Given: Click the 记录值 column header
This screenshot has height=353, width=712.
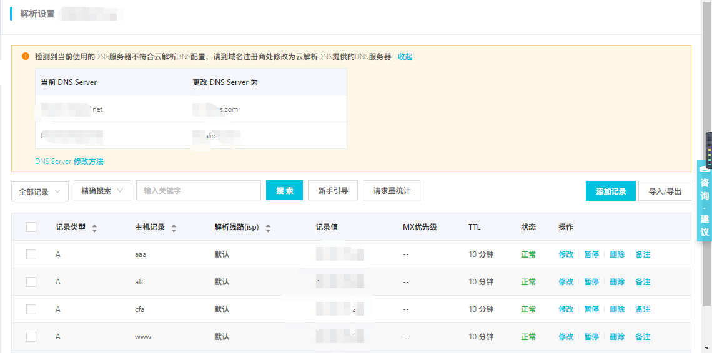Looking at the screenshot, I should click(x=327, y=227).
